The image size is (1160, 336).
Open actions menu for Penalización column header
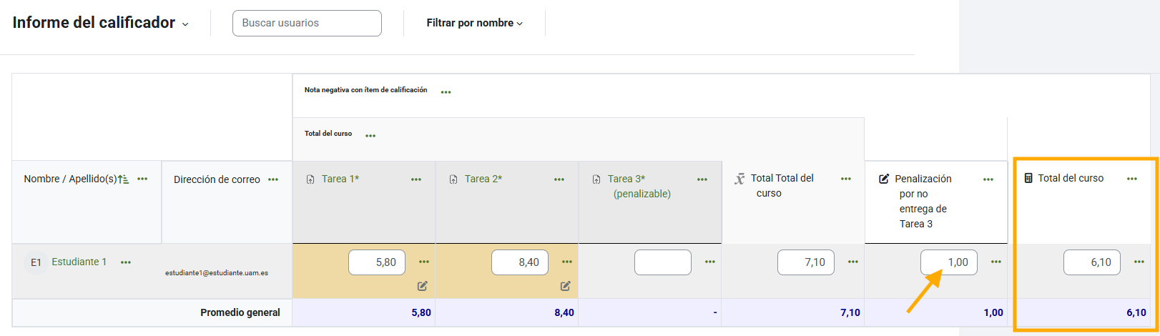[988, 179]
